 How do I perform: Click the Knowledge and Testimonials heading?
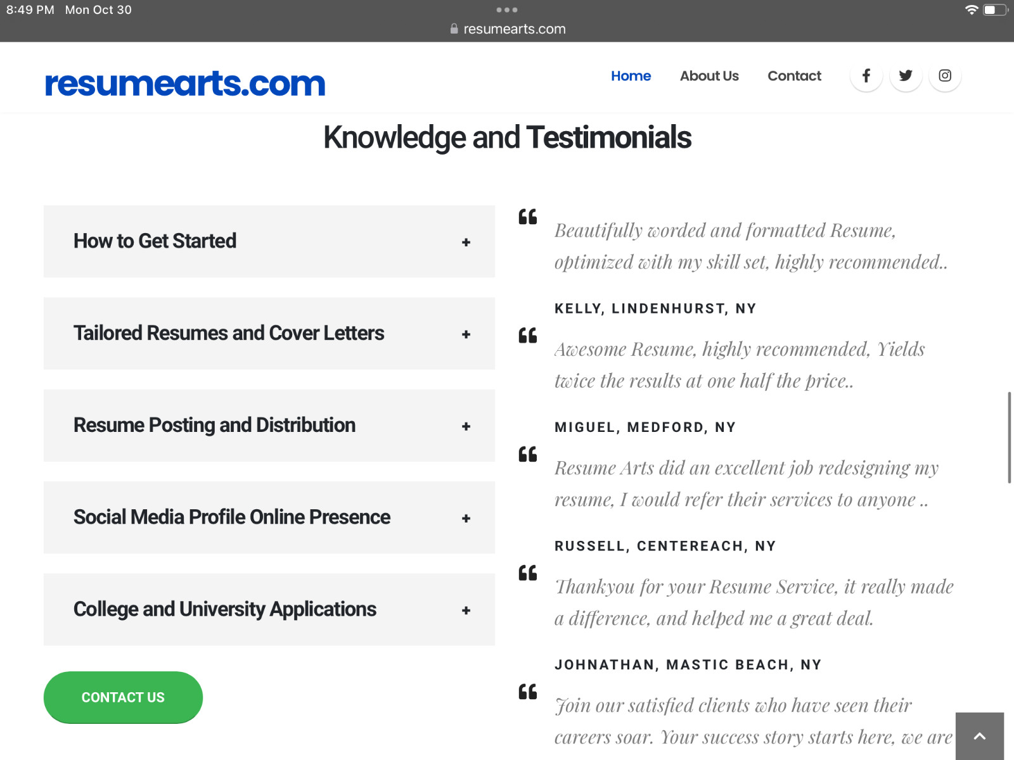[507, 137]
